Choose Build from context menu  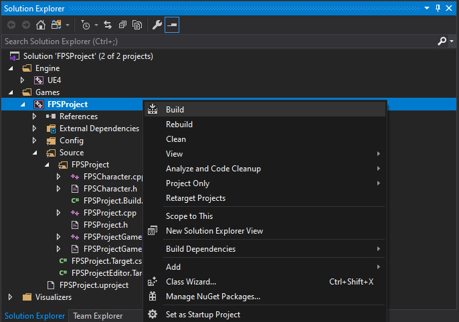point(265,109)
